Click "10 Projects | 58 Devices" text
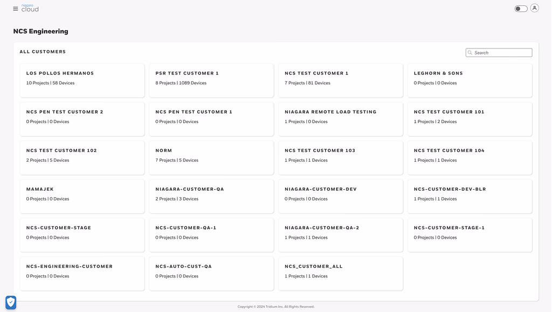Screen dimensions: 552x312 [x=50, y=83]
